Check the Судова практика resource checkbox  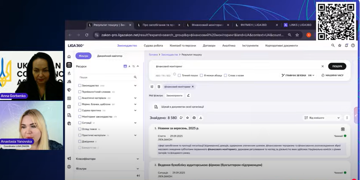[x=80, y=110]
